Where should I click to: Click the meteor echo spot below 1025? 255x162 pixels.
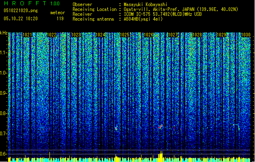(x=116, y=128)
